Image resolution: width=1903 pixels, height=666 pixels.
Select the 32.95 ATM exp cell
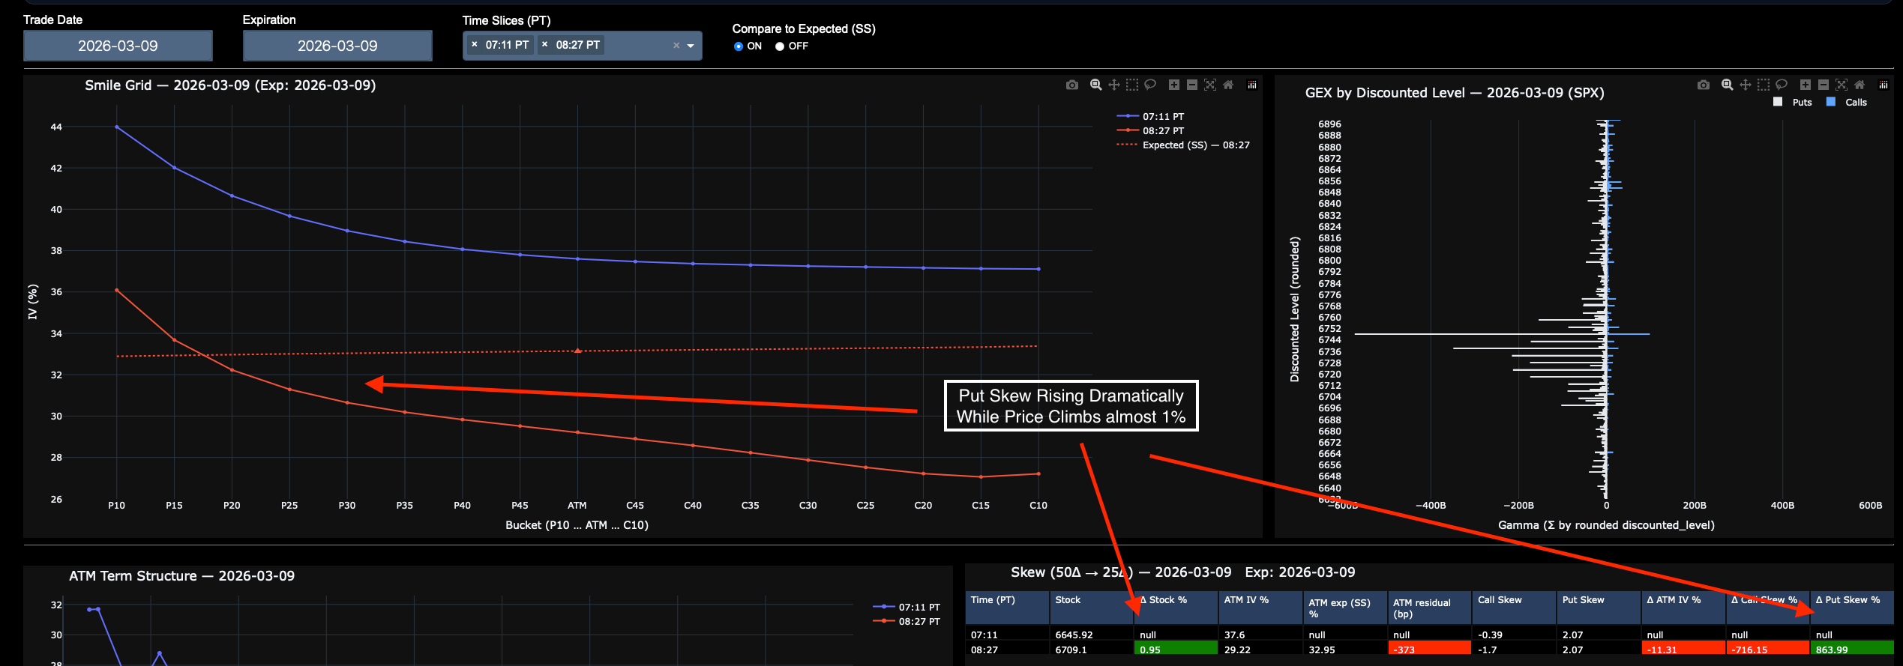(1345, 650)
